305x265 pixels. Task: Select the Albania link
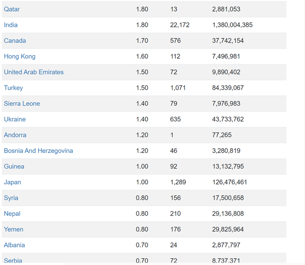14,245
